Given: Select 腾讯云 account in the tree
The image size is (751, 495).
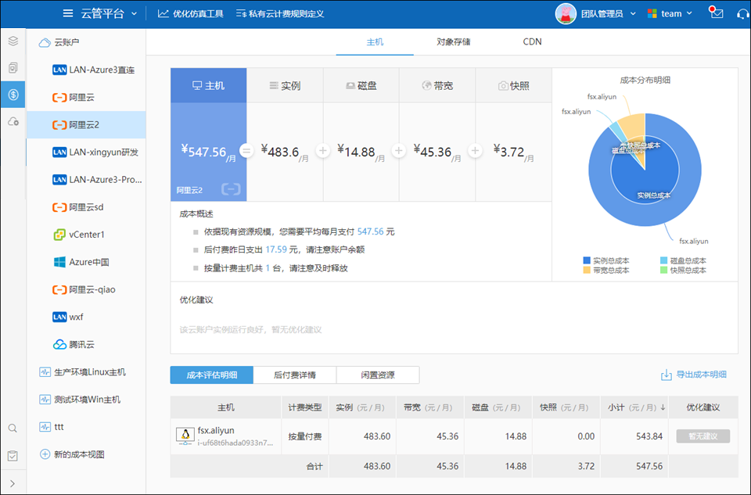Looking at the screenshot, I should point(81,344).
